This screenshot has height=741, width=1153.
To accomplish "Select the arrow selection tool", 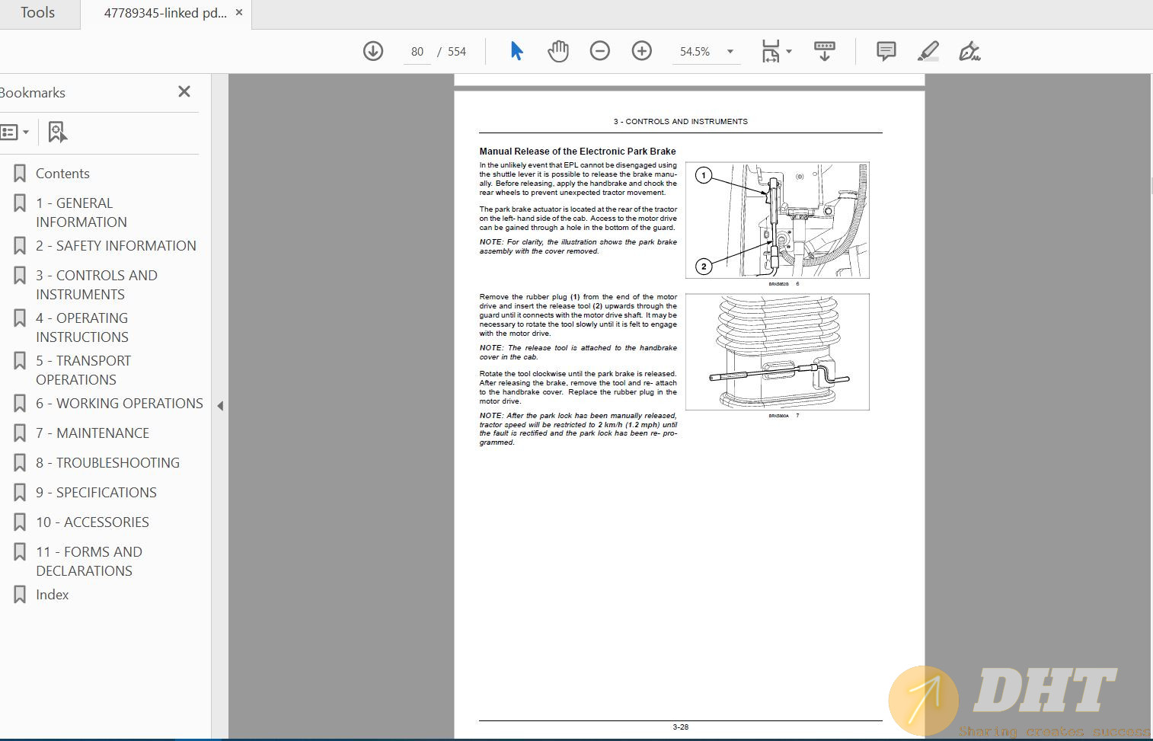I will tap(516, 51).
